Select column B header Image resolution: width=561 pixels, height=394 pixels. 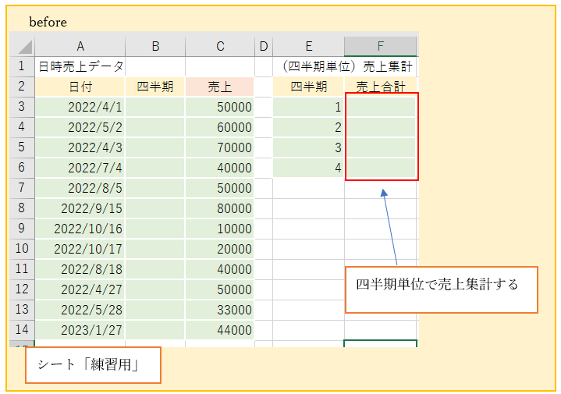coord(155,46)
